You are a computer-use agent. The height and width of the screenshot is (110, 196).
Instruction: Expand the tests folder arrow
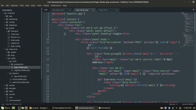click(5, 91)
